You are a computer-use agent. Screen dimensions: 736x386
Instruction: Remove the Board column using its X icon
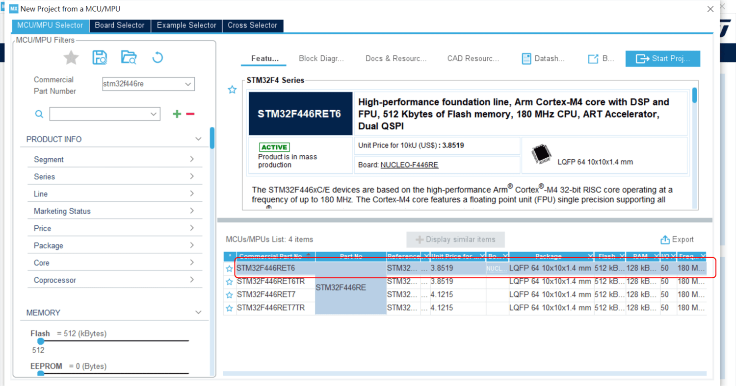505,256
